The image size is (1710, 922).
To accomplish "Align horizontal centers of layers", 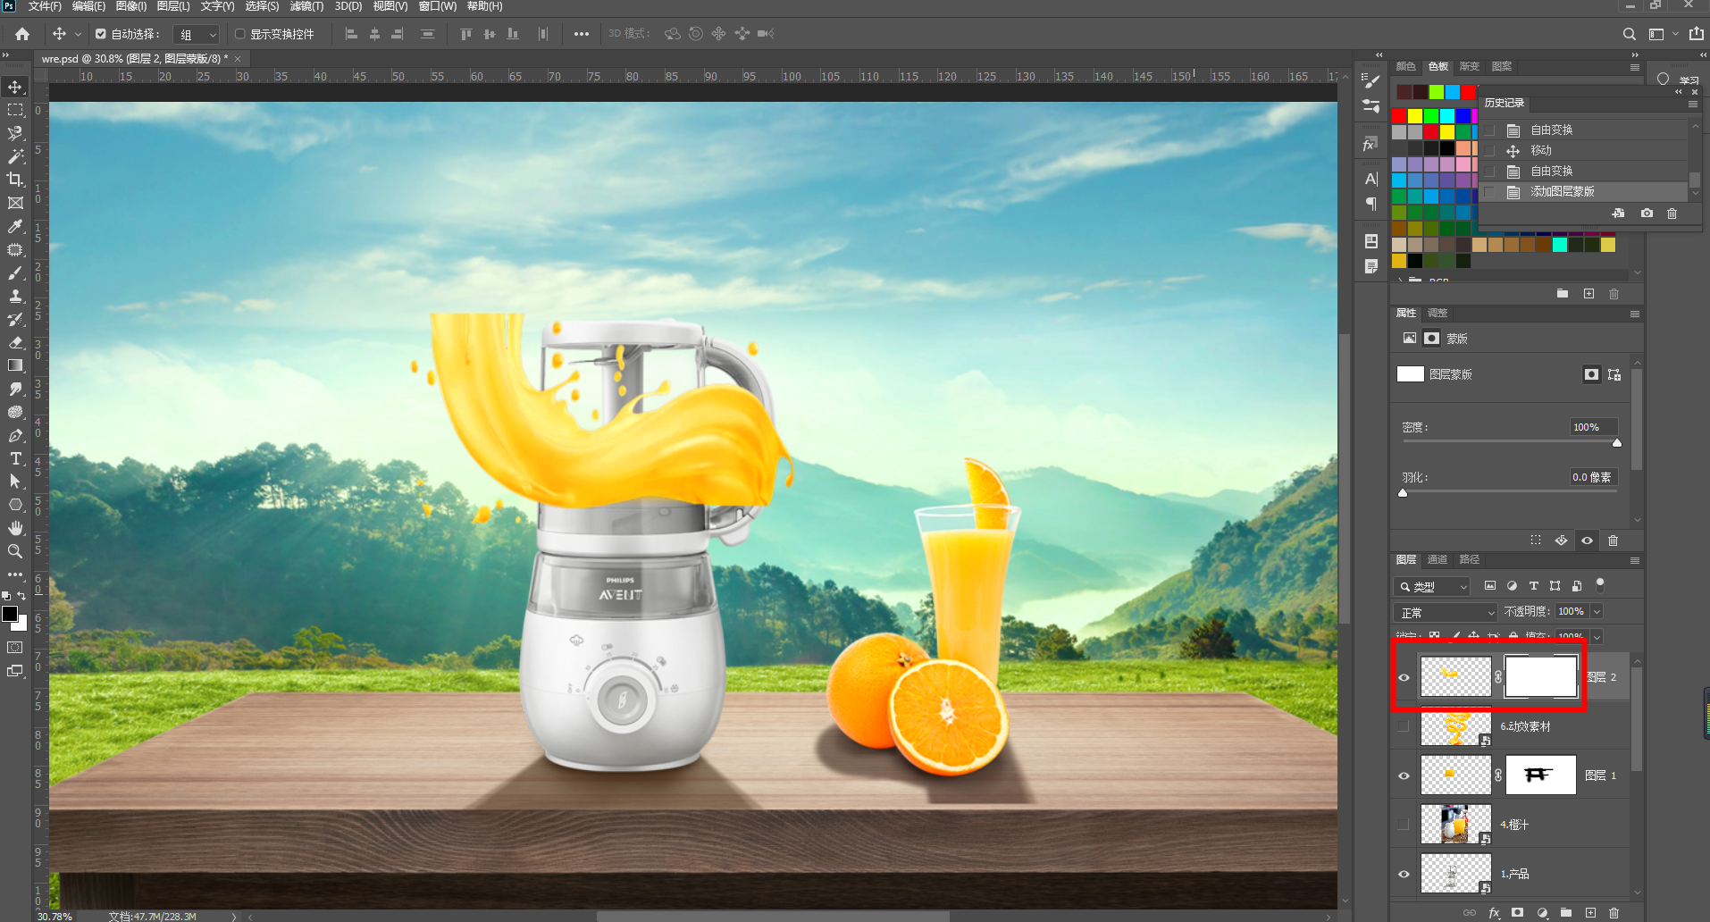I will pos(374,34).
